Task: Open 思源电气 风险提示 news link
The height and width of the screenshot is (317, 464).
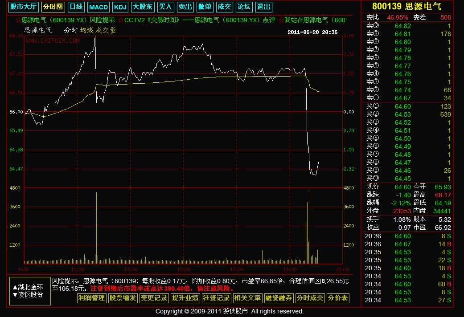Action: tap(65, 20)
